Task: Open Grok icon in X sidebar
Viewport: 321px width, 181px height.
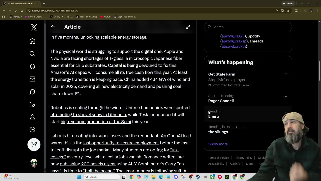Action: (x=32, y=92)
